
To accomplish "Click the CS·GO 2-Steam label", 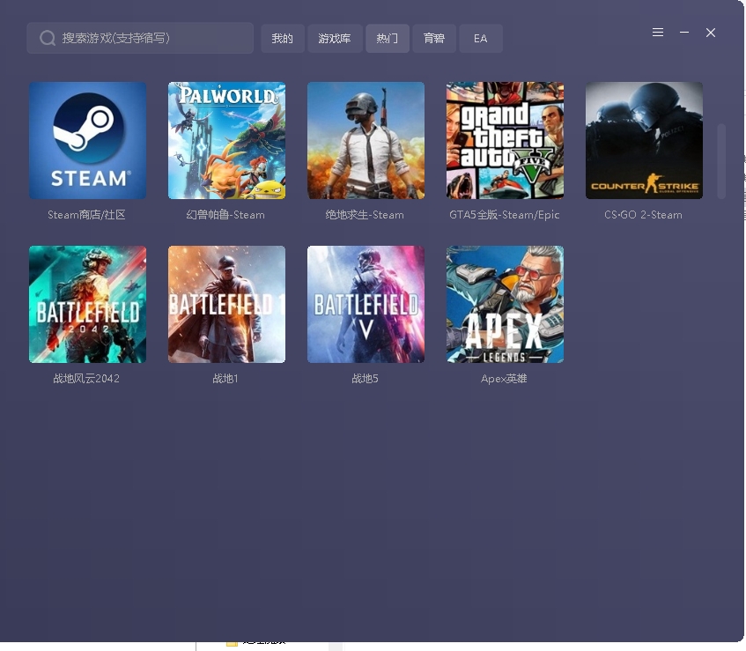I will (x=643, y=215).
